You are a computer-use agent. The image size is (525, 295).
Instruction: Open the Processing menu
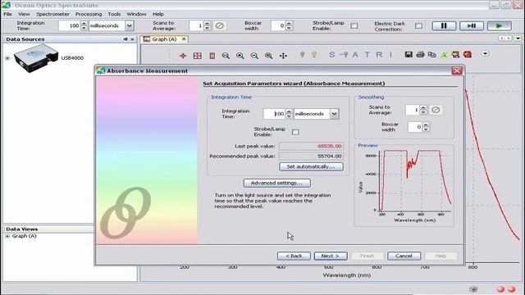[x=89, y=14]
